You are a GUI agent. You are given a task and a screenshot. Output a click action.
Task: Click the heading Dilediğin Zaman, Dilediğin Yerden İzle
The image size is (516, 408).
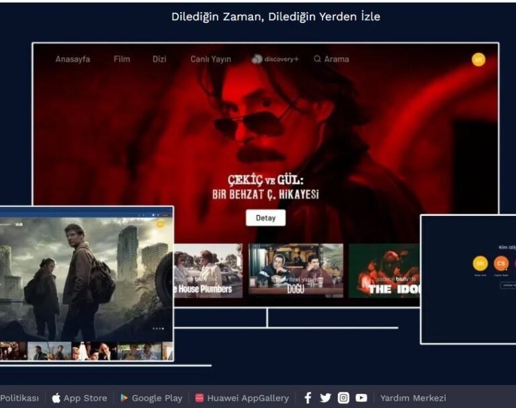tap(275, 16)
